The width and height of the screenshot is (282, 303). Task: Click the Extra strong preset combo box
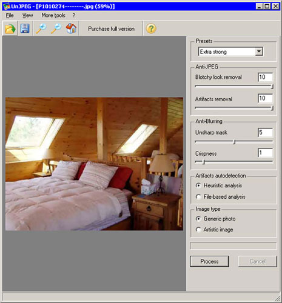tap(230, 52)
